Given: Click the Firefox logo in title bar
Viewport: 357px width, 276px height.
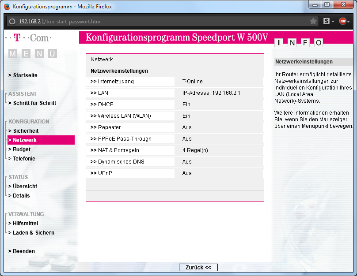Looking at the screenshot, I should tap(7, 6).
